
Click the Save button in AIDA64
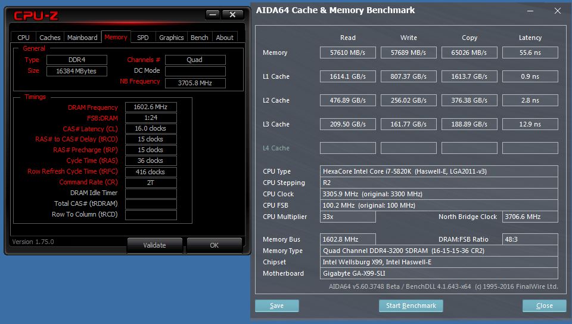tap(277, 306)
